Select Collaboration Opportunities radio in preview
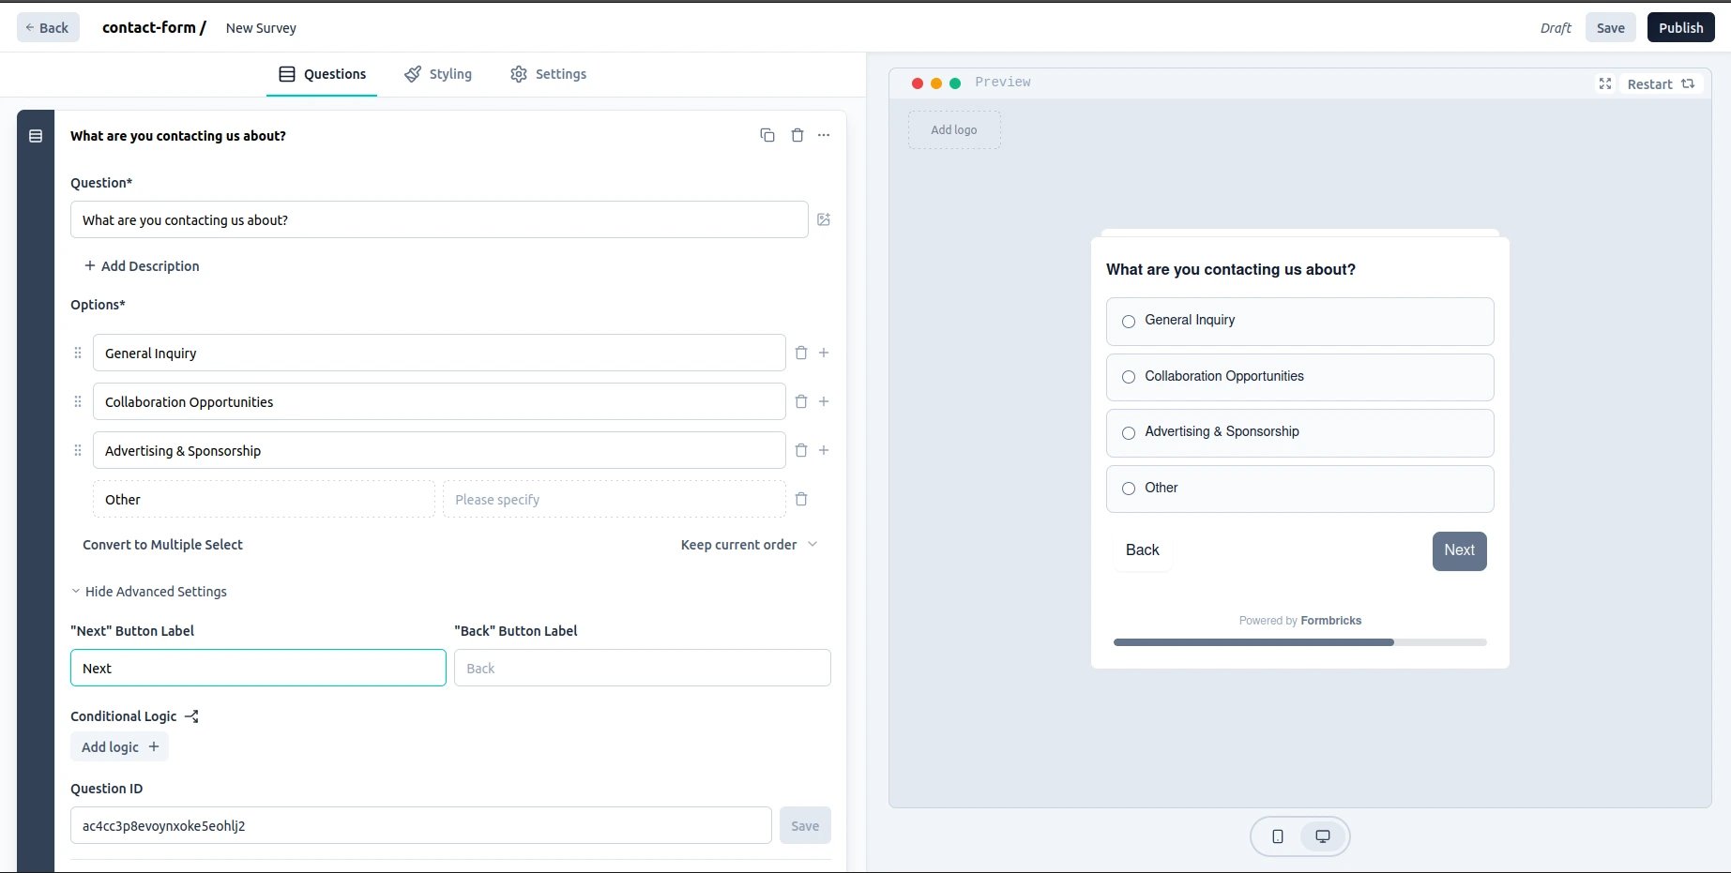Image resolution: width=1731 pixels, height=873 pixels. click(1129, 377)
